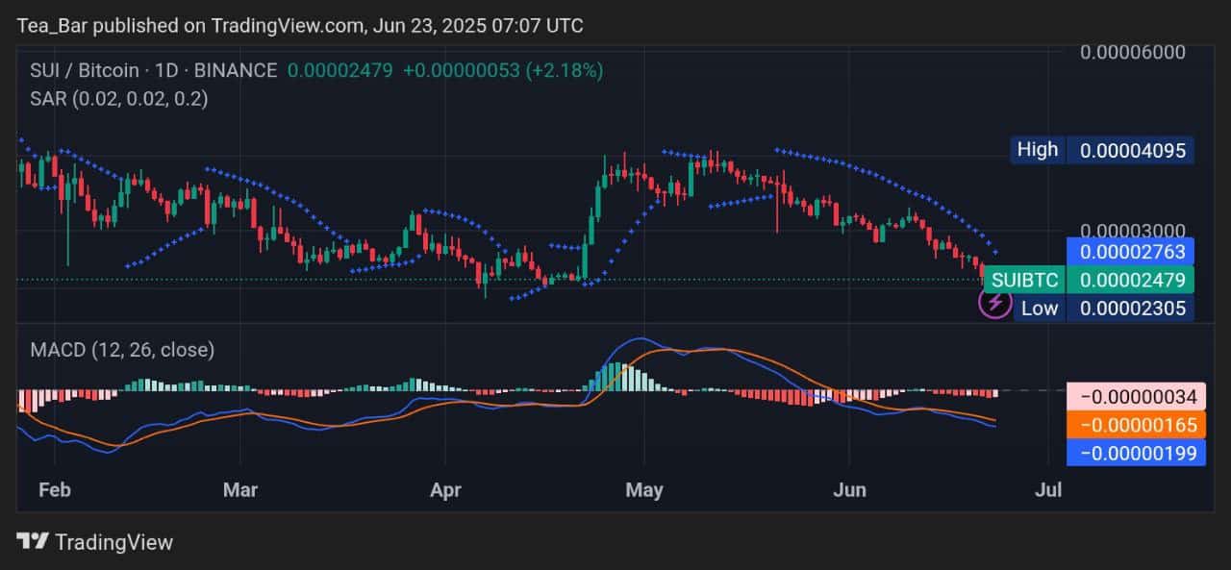
Task: Click the 0.00003000 price axis label
Action: click(1132, 232)
